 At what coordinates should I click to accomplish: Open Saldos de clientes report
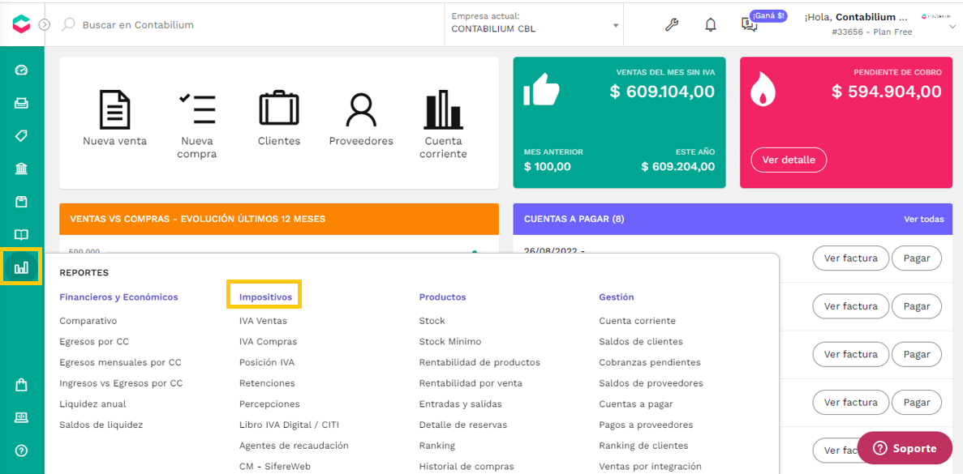[641, 342]
